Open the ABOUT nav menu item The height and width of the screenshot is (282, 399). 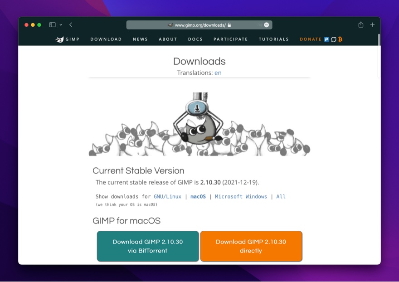(x=168, y=39)
